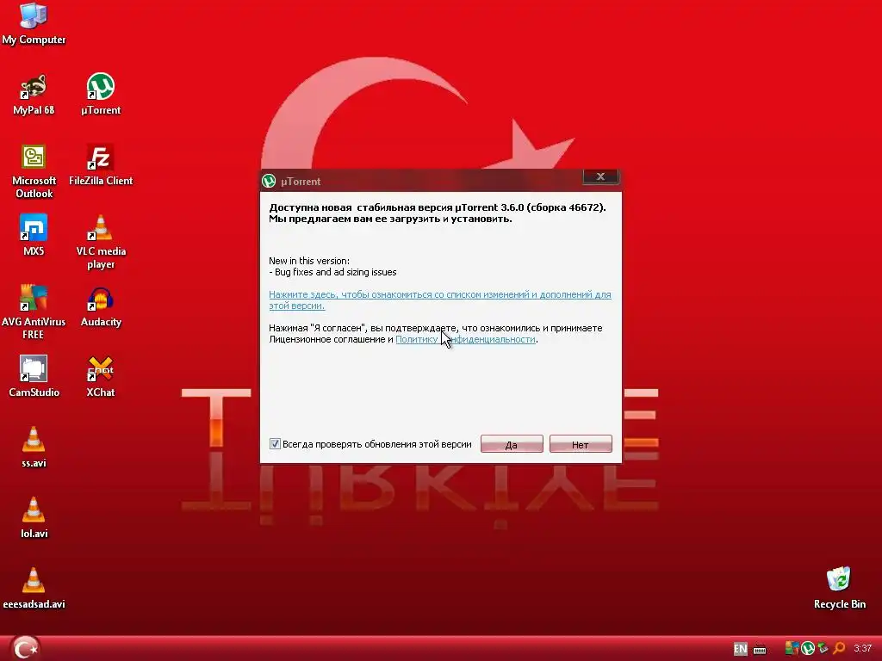This screenshot has height=661, width=882.
Task: Click the orange magnifier tray icon
Action: click(839, 649)
